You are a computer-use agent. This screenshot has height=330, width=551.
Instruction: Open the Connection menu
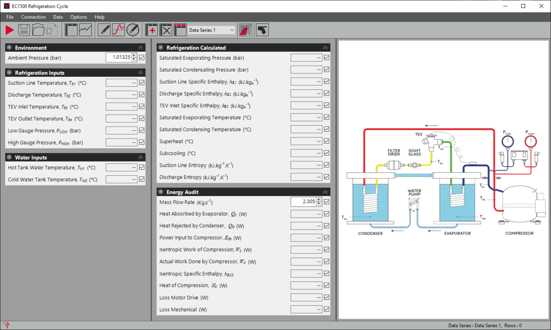33,17
